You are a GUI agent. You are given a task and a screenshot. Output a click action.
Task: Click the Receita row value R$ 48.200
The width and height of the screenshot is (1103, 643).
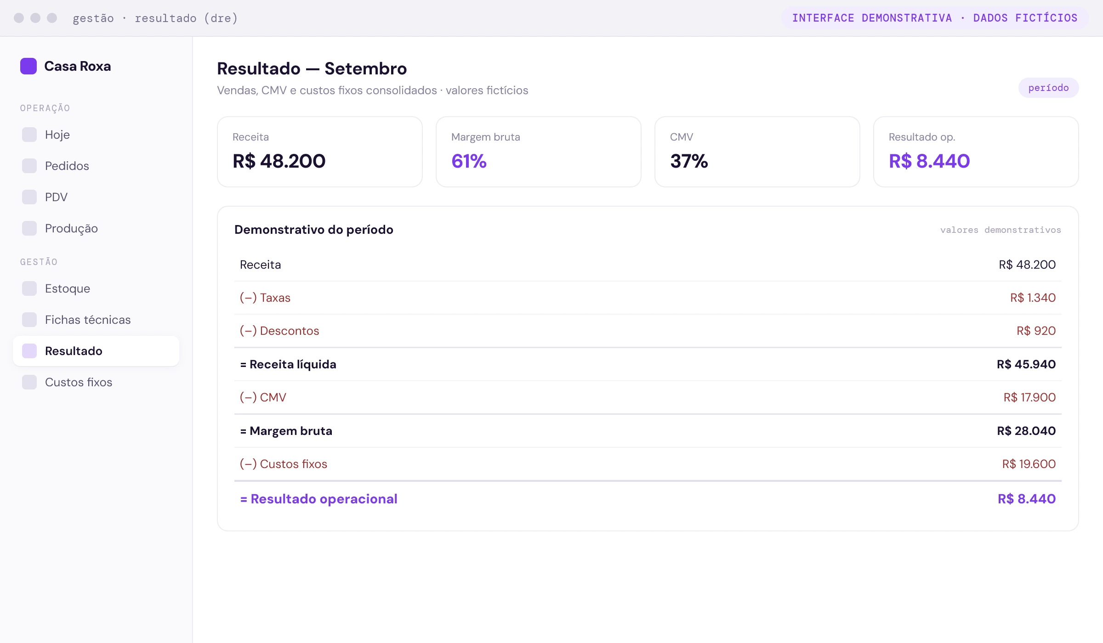1027,265
